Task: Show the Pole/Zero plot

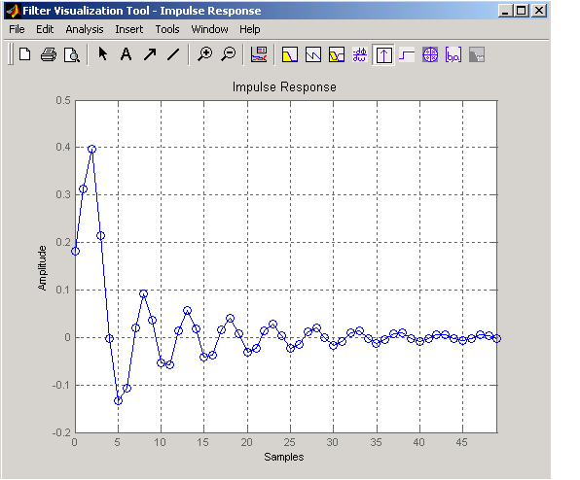Action: 430,54
